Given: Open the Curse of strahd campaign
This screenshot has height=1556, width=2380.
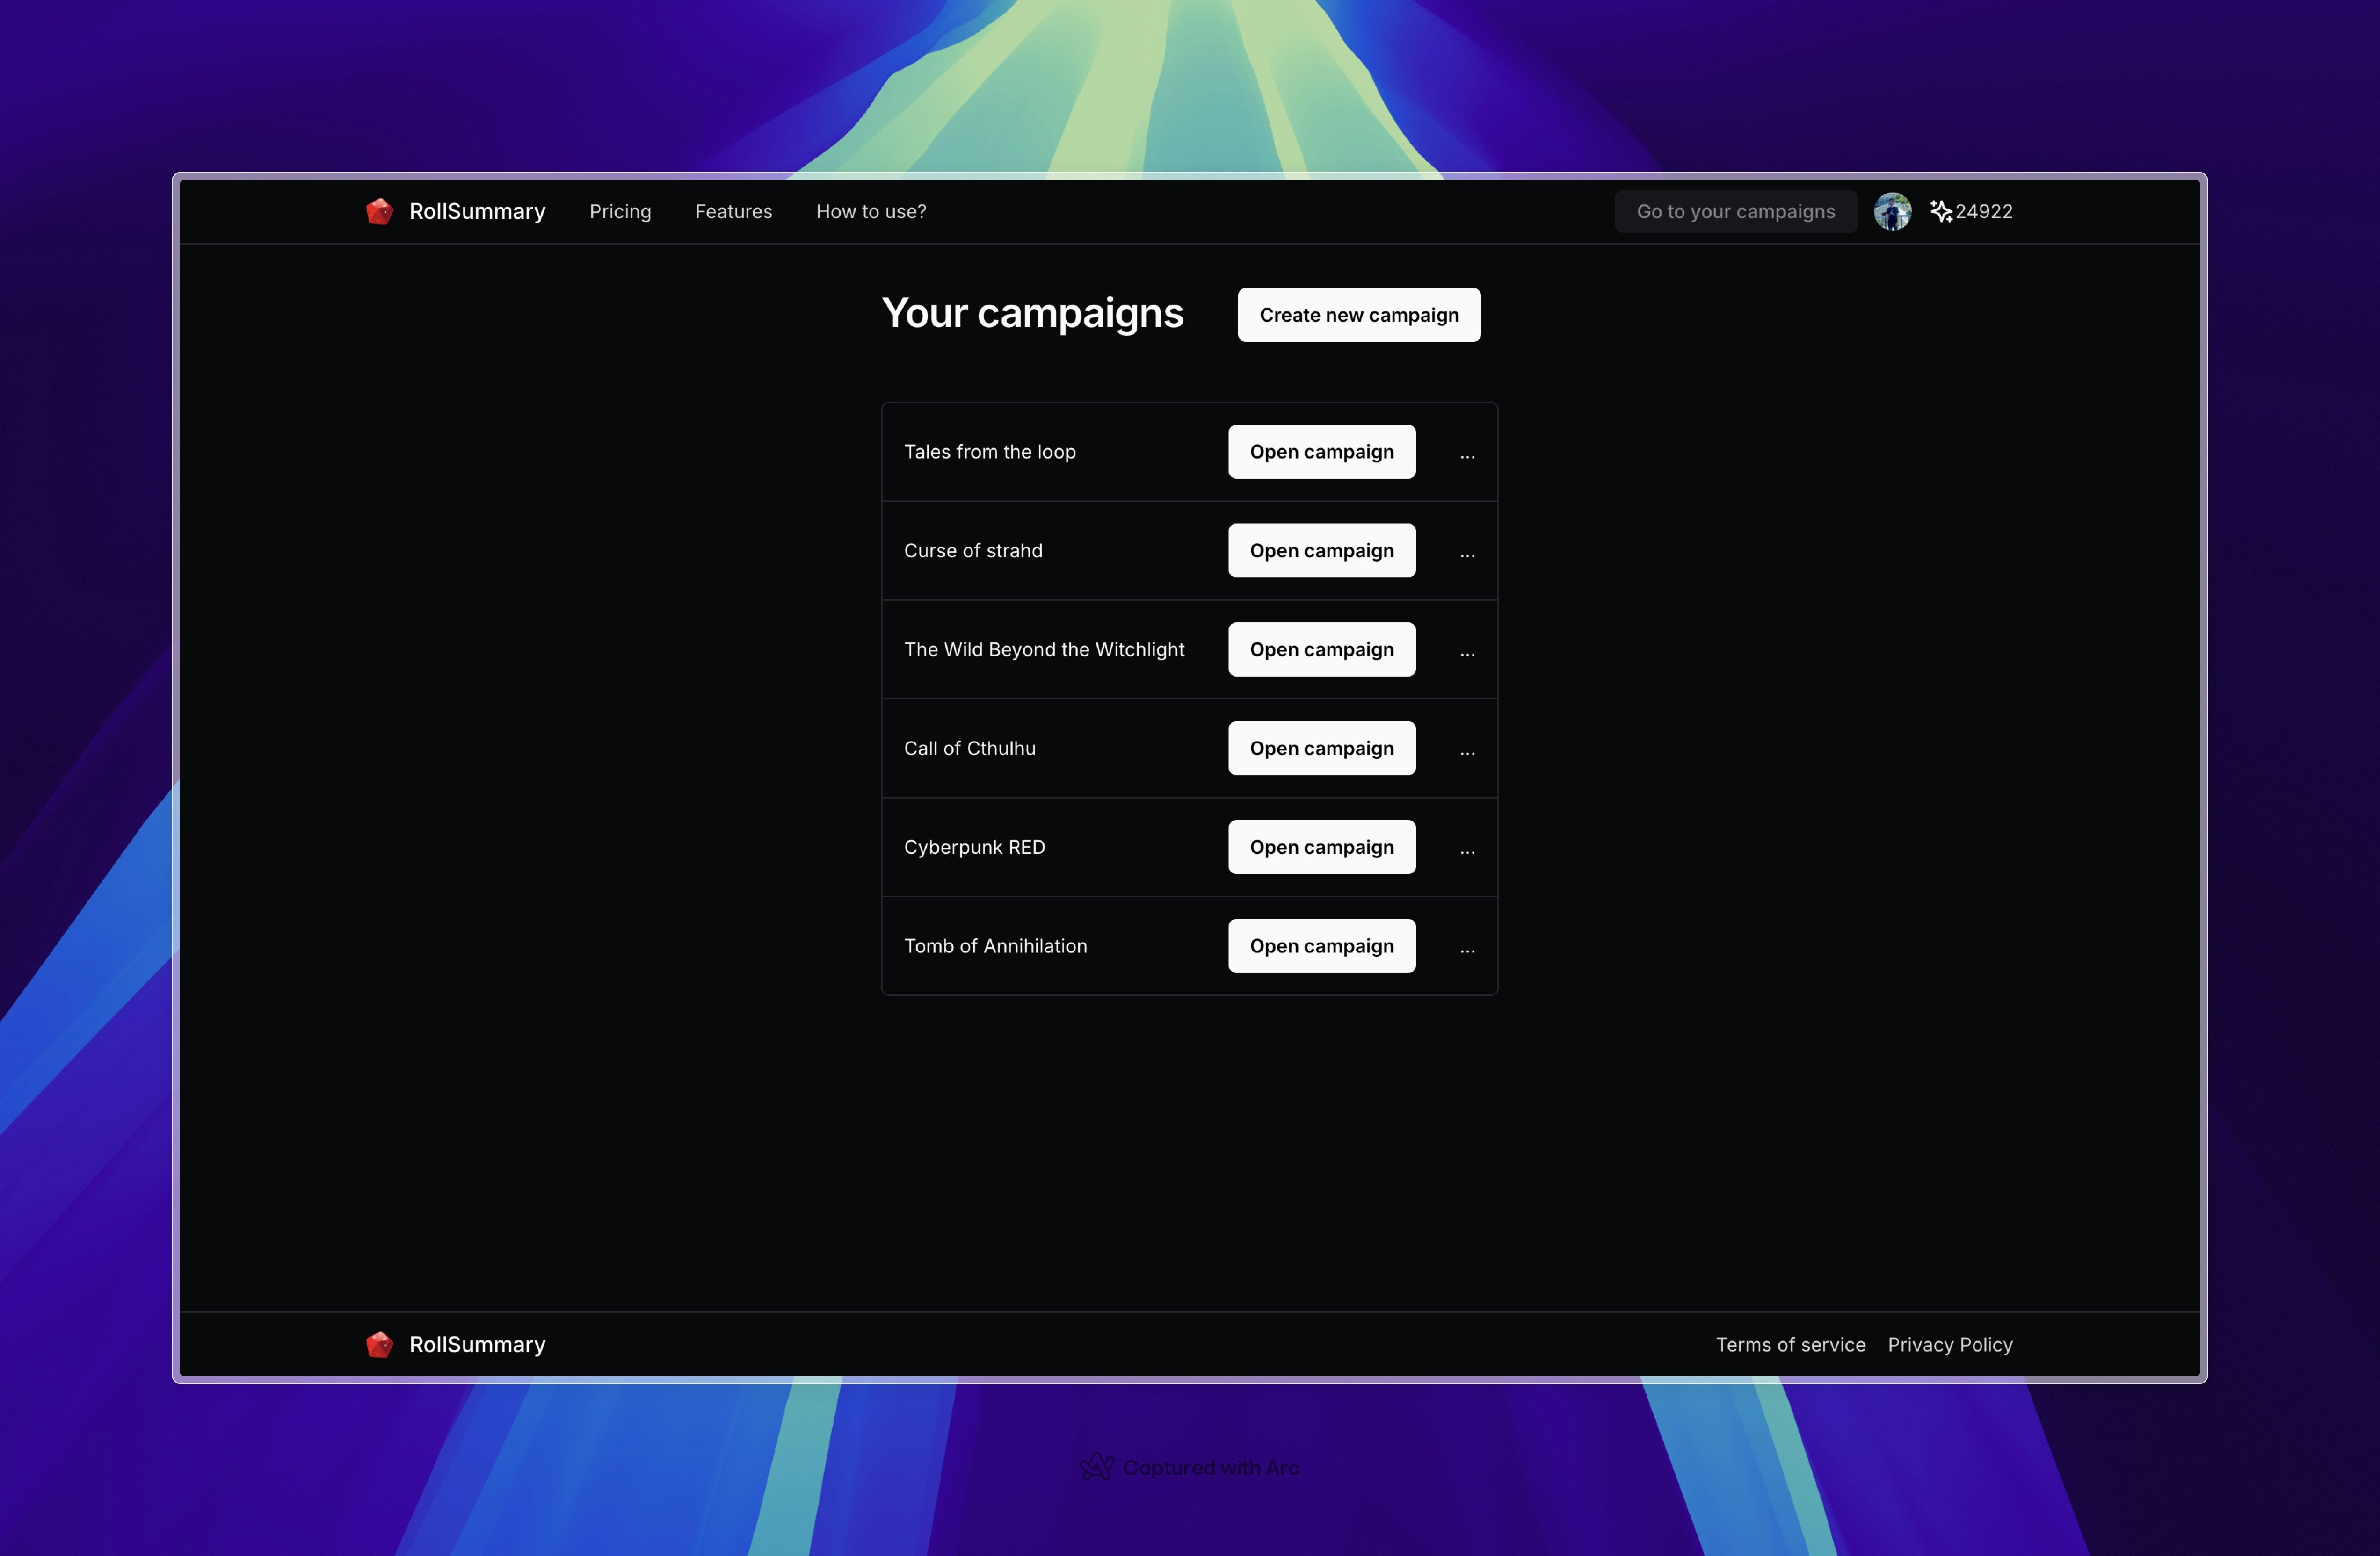Looking at the screenshot, I should (x=1321, y=551).
